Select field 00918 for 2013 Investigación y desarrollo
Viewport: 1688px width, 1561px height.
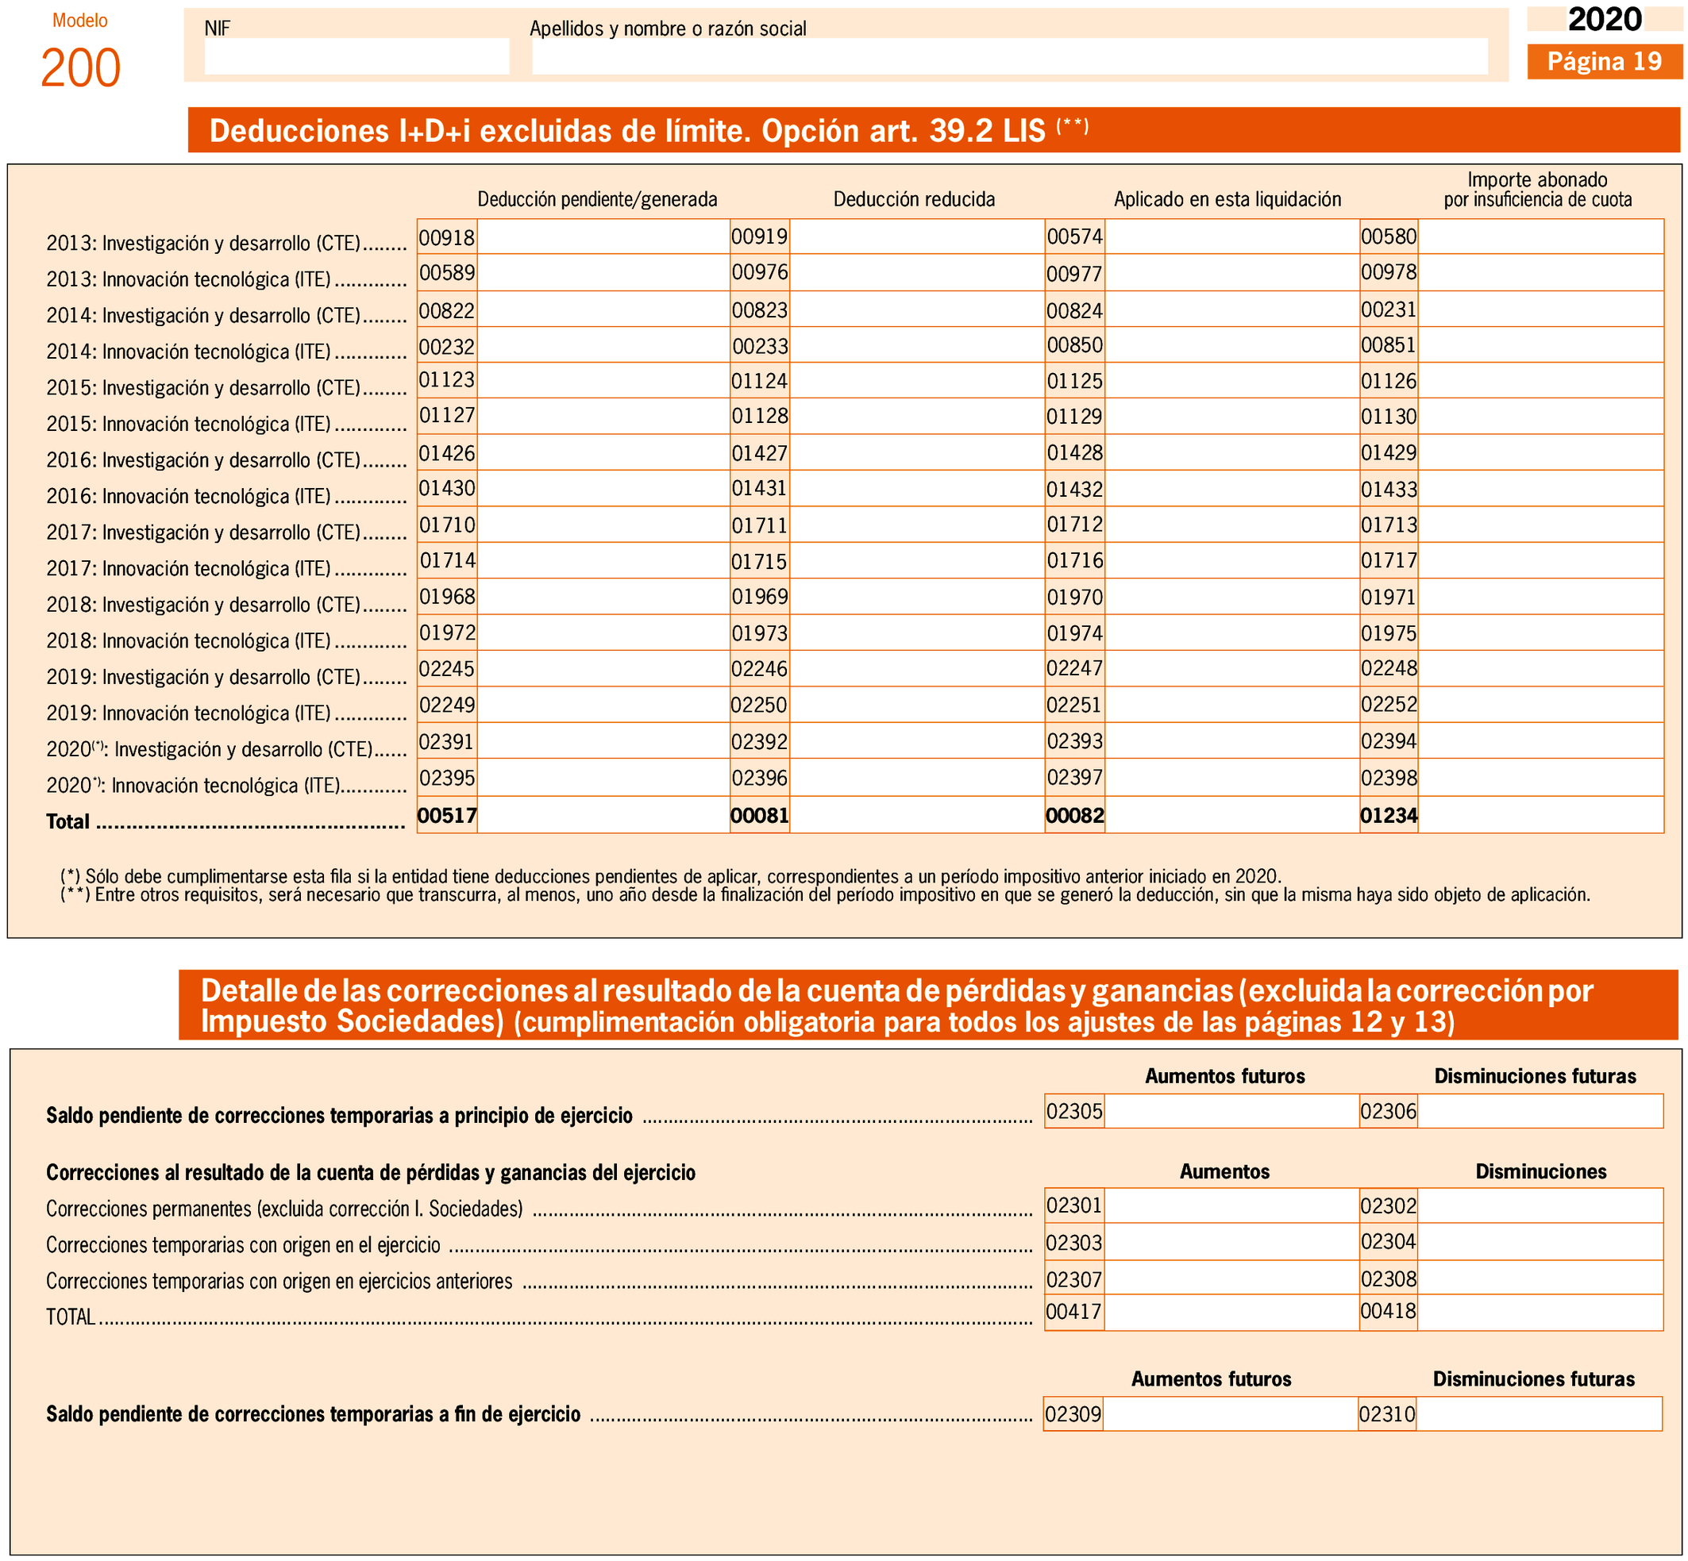click(x=603, y=236)
